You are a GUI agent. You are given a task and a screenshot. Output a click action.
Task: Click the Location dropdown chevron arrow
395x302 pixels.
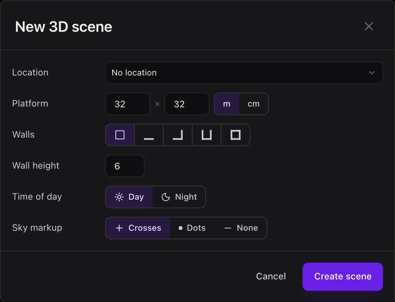point(372,73)
